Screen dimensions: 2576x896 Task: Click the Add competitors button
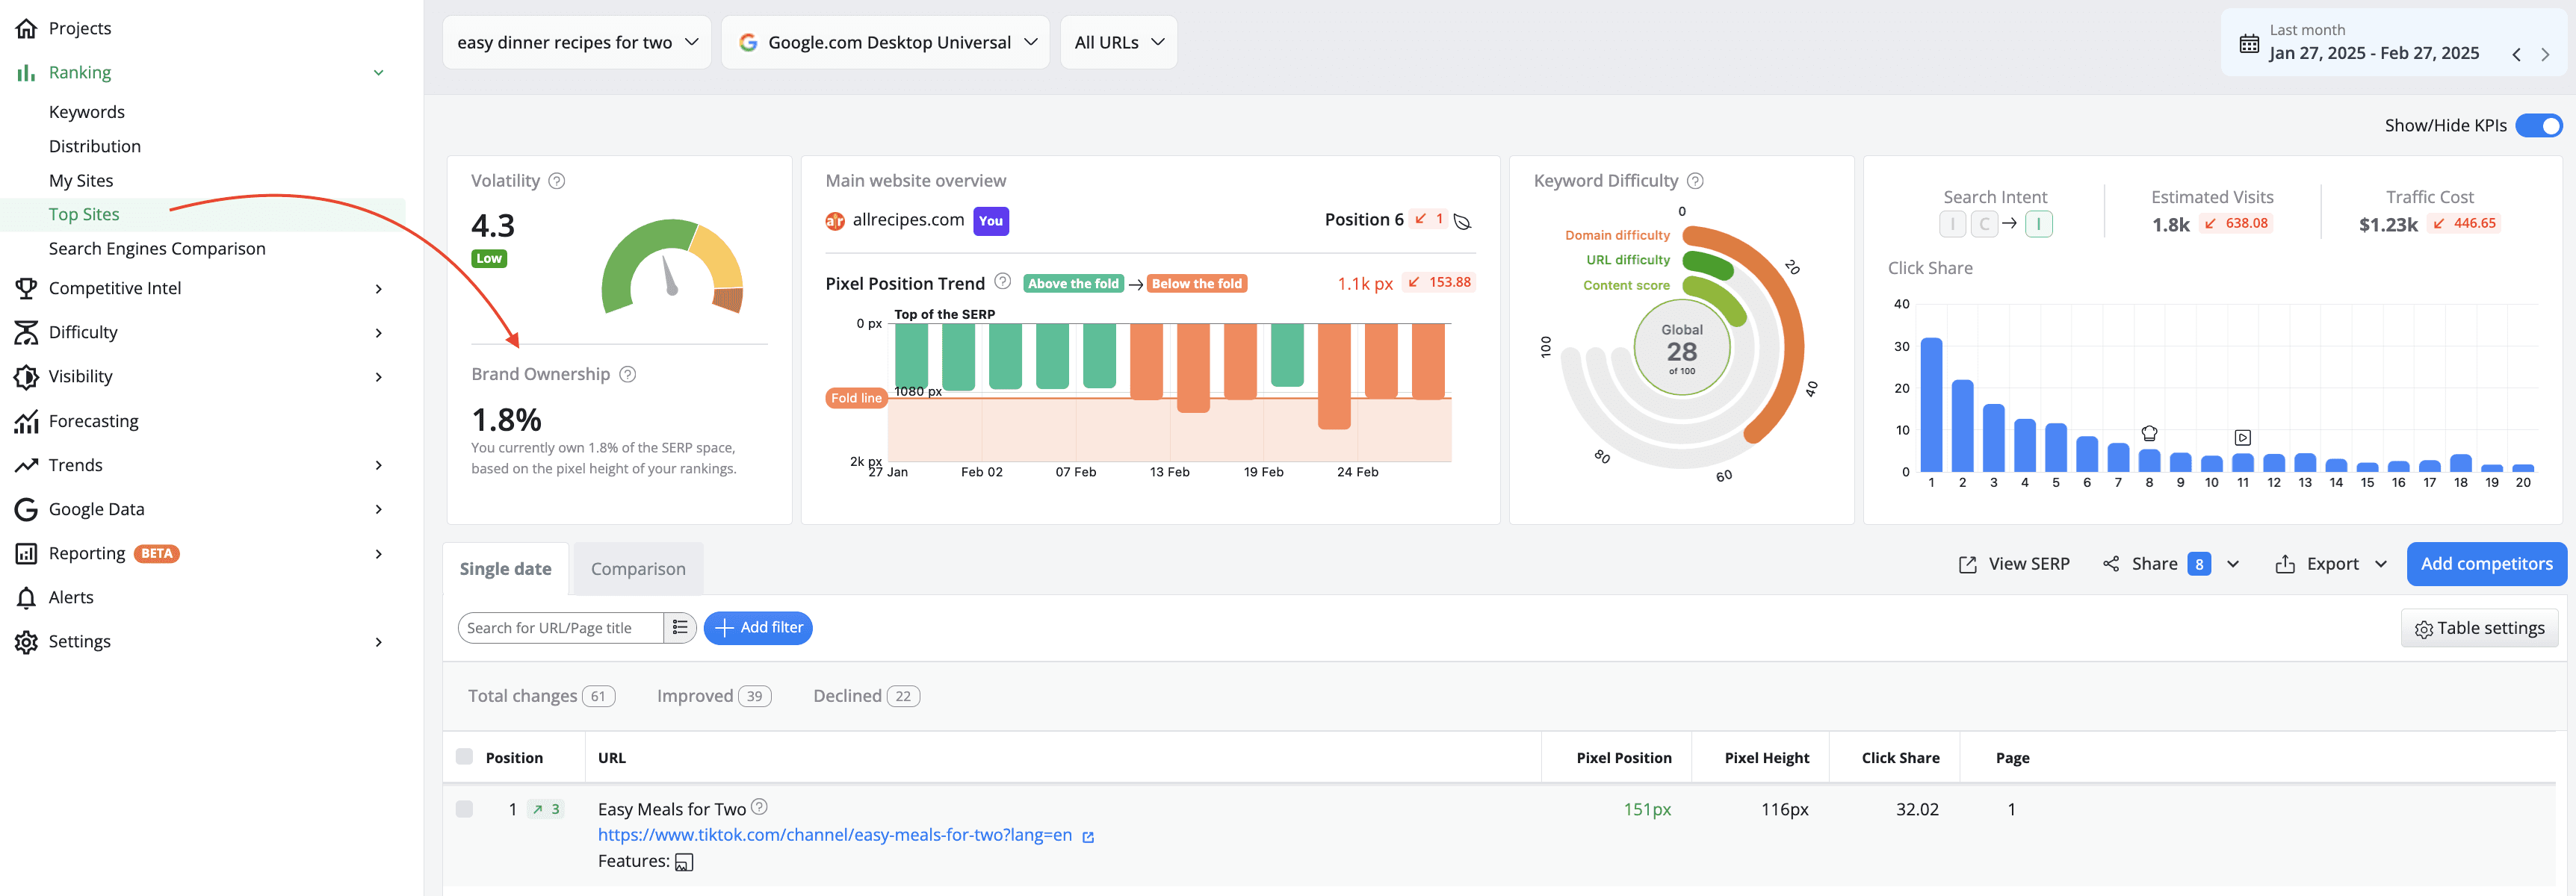tap(2486, 564)
